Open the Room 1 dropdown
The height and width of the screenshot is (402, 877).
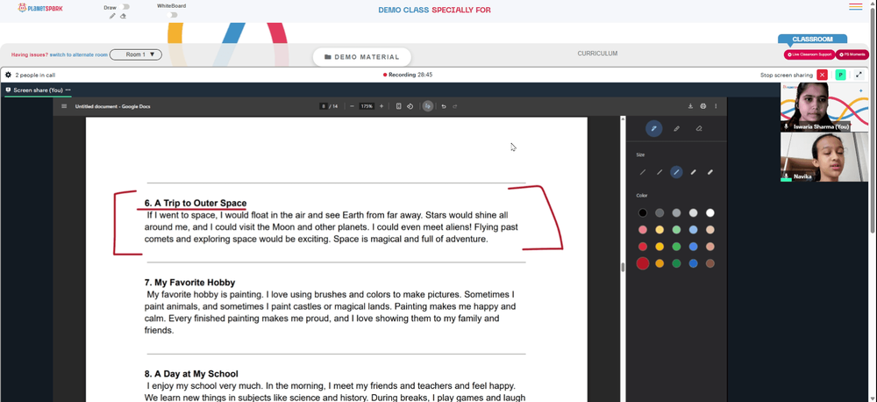135,55
